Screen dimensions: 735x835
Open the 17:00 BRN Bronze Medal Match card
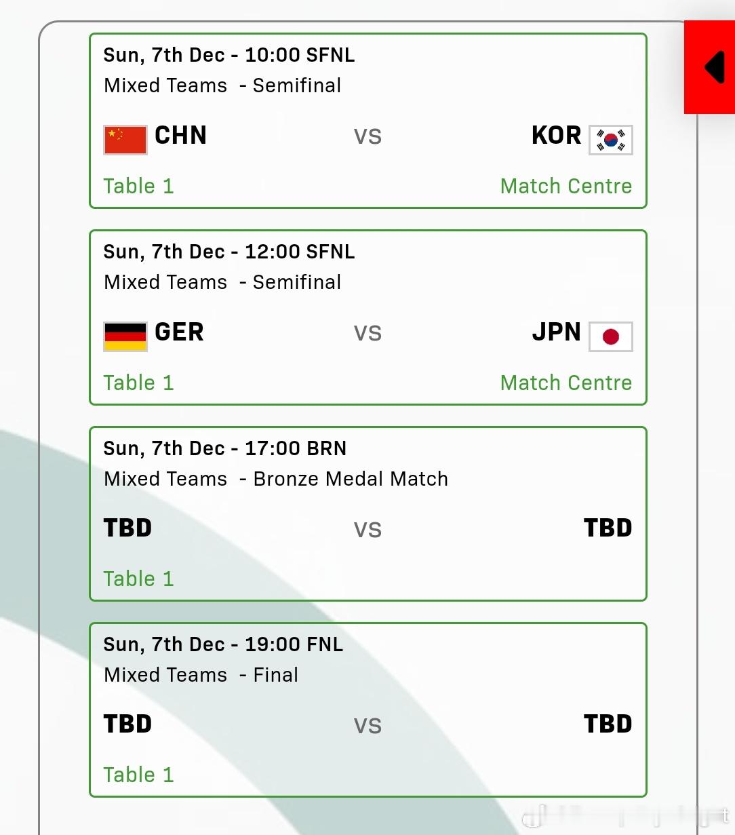pyautogui.click(x=368, y=513)
